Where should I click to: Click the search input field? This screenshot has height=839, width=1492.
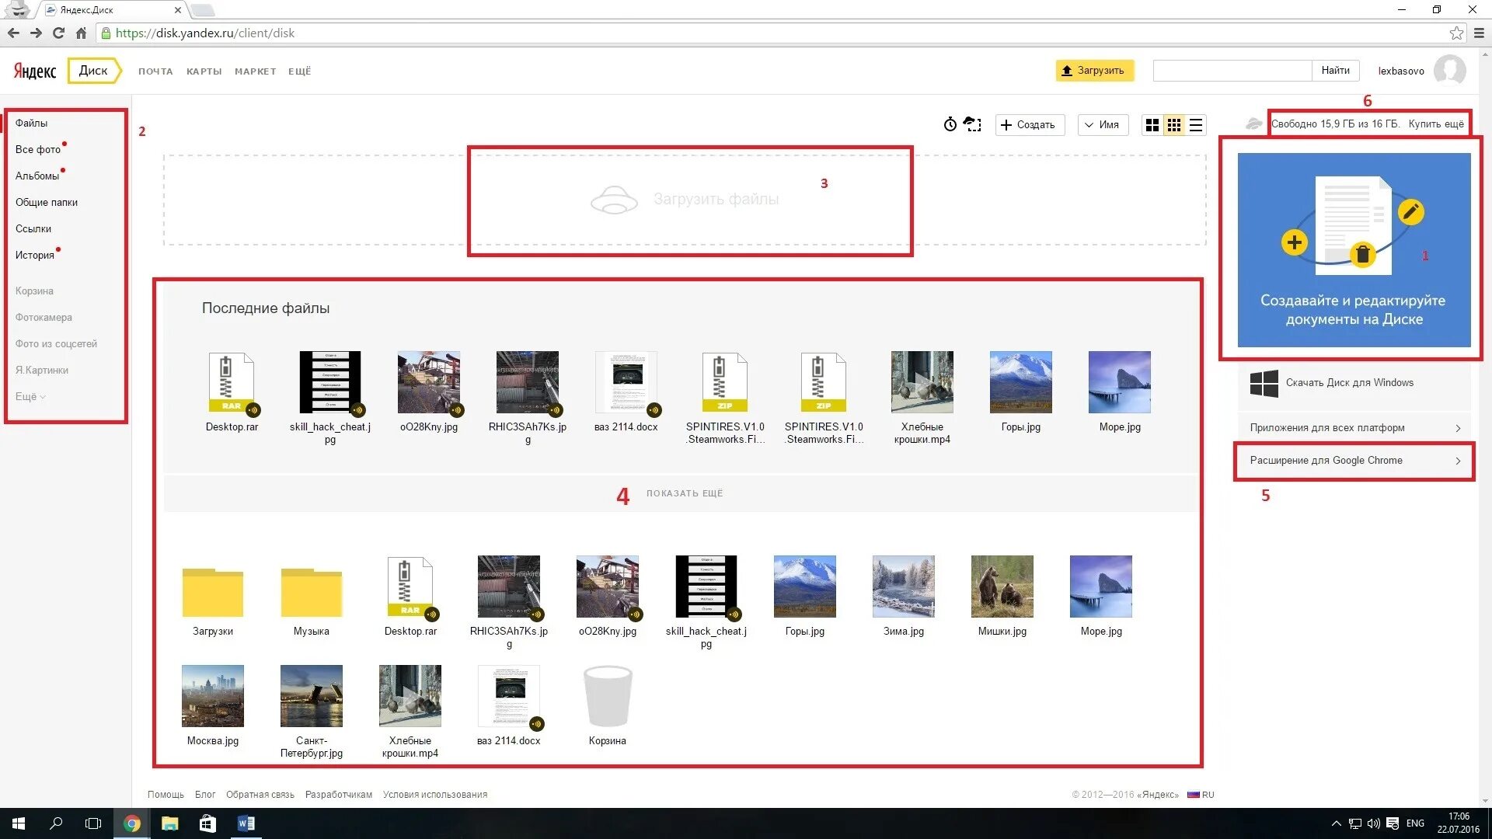[1232, 71]
